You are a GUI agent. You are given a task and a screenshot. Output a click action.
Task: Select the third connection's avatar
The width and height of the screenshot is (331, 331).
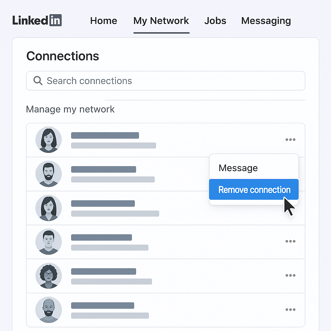pos(48,208)
